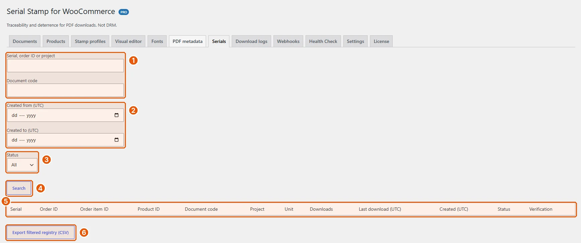
Task: Select the Serials tab
Action: (219, 41)
